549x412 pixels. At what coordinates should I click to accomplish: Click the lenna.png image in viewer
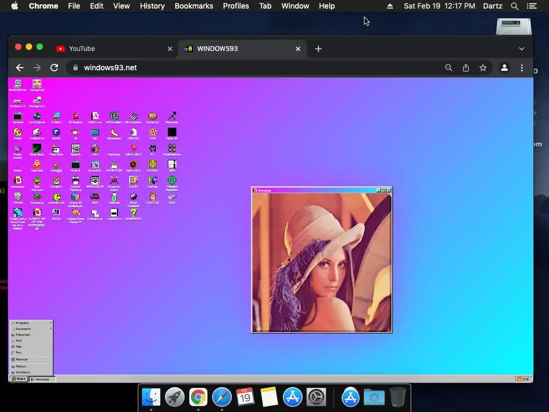pyautogui.click(x=322, y=262)
